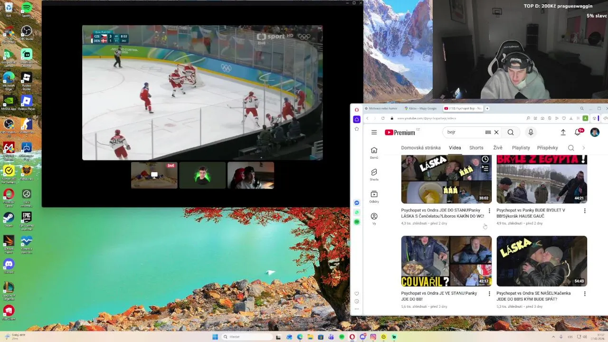Click Windows taskbar Hledat search box
The width and height of the screenshot is (608, 342).
246,337
